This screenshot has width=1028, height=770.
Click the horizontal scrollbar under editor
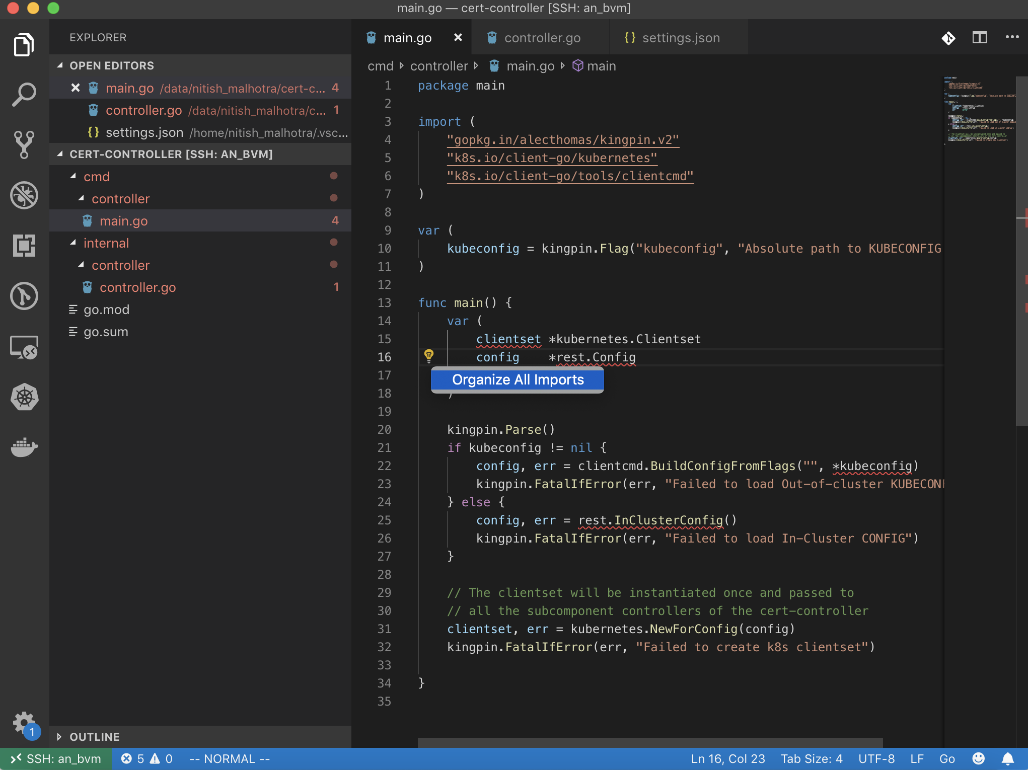[x=650, y=742]
